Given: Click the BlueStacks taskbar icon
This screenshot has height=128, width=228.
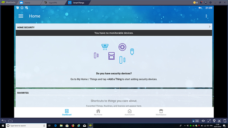Looking at the screenshot, I should tap(90, 126).
